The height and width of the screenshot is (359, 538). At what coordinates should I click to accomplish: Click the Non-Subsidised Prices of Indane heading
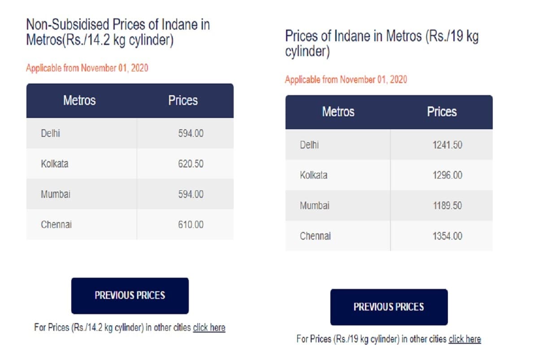[x=118, y=32]
